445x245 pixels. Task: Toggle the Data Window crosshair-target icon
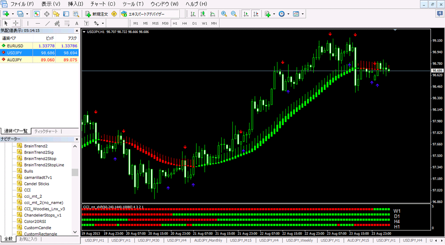click(47, 14)
